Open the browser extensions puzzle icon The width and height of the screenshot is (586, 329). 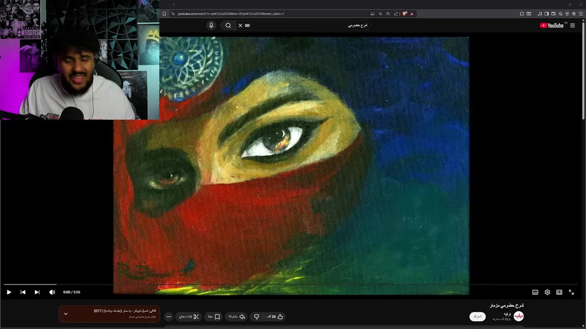(x=522, y=14)
